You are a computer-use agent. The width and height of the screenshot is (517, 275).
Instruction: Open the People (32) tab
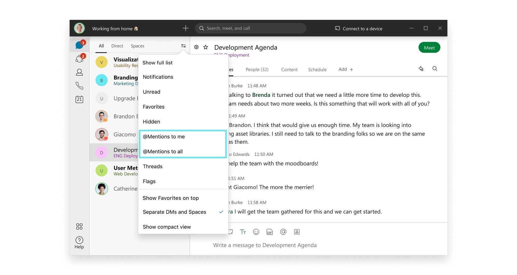(257, 70)
